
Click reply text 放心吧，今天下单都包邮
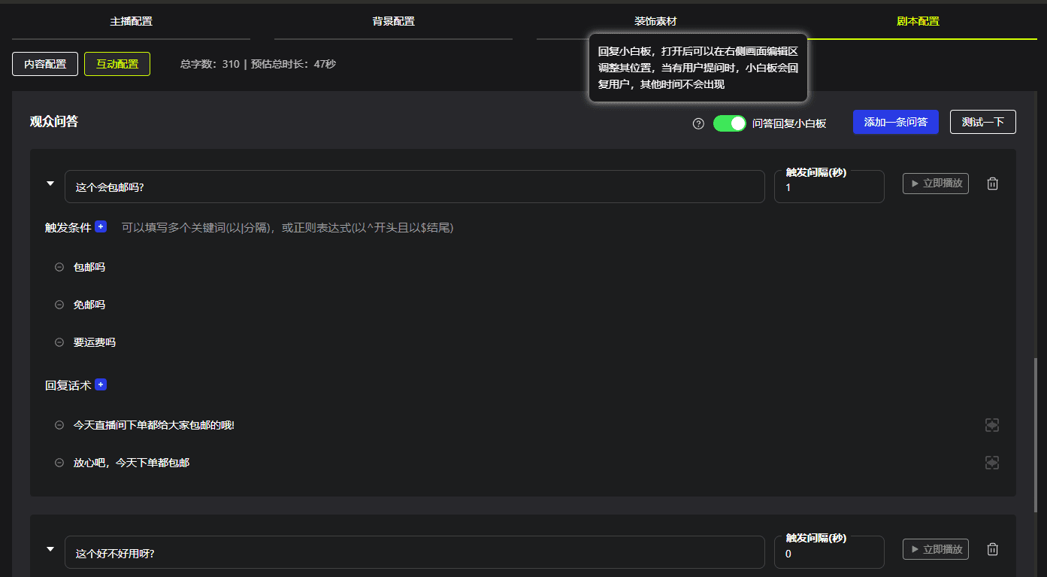(132, 463)
